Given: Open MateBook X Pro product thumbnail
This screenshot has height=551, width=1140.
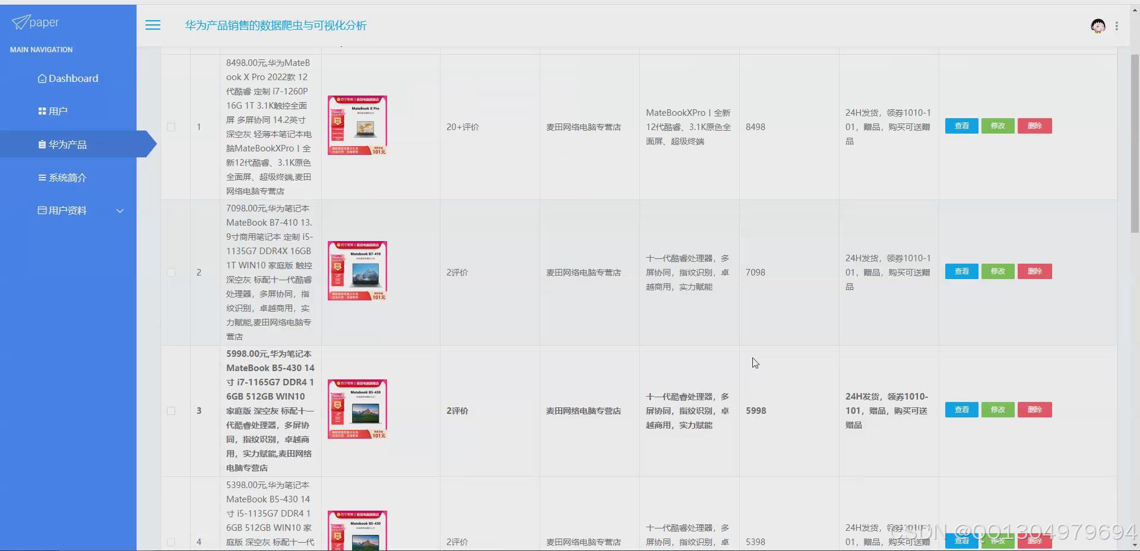Looking at the screenshot, I should (x=357, y=125).
